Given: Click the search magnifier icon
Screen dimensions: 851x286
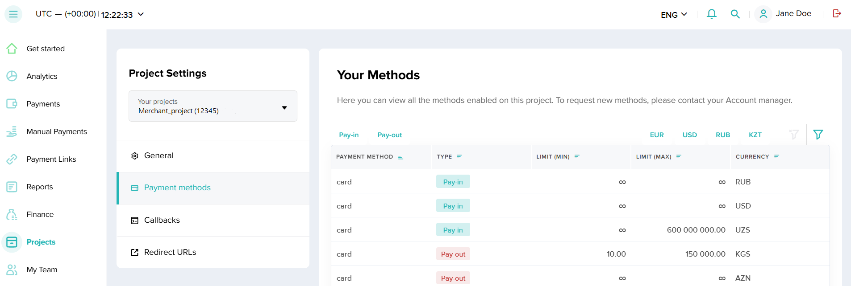Looking at the screenshot, I should [735, 14].
